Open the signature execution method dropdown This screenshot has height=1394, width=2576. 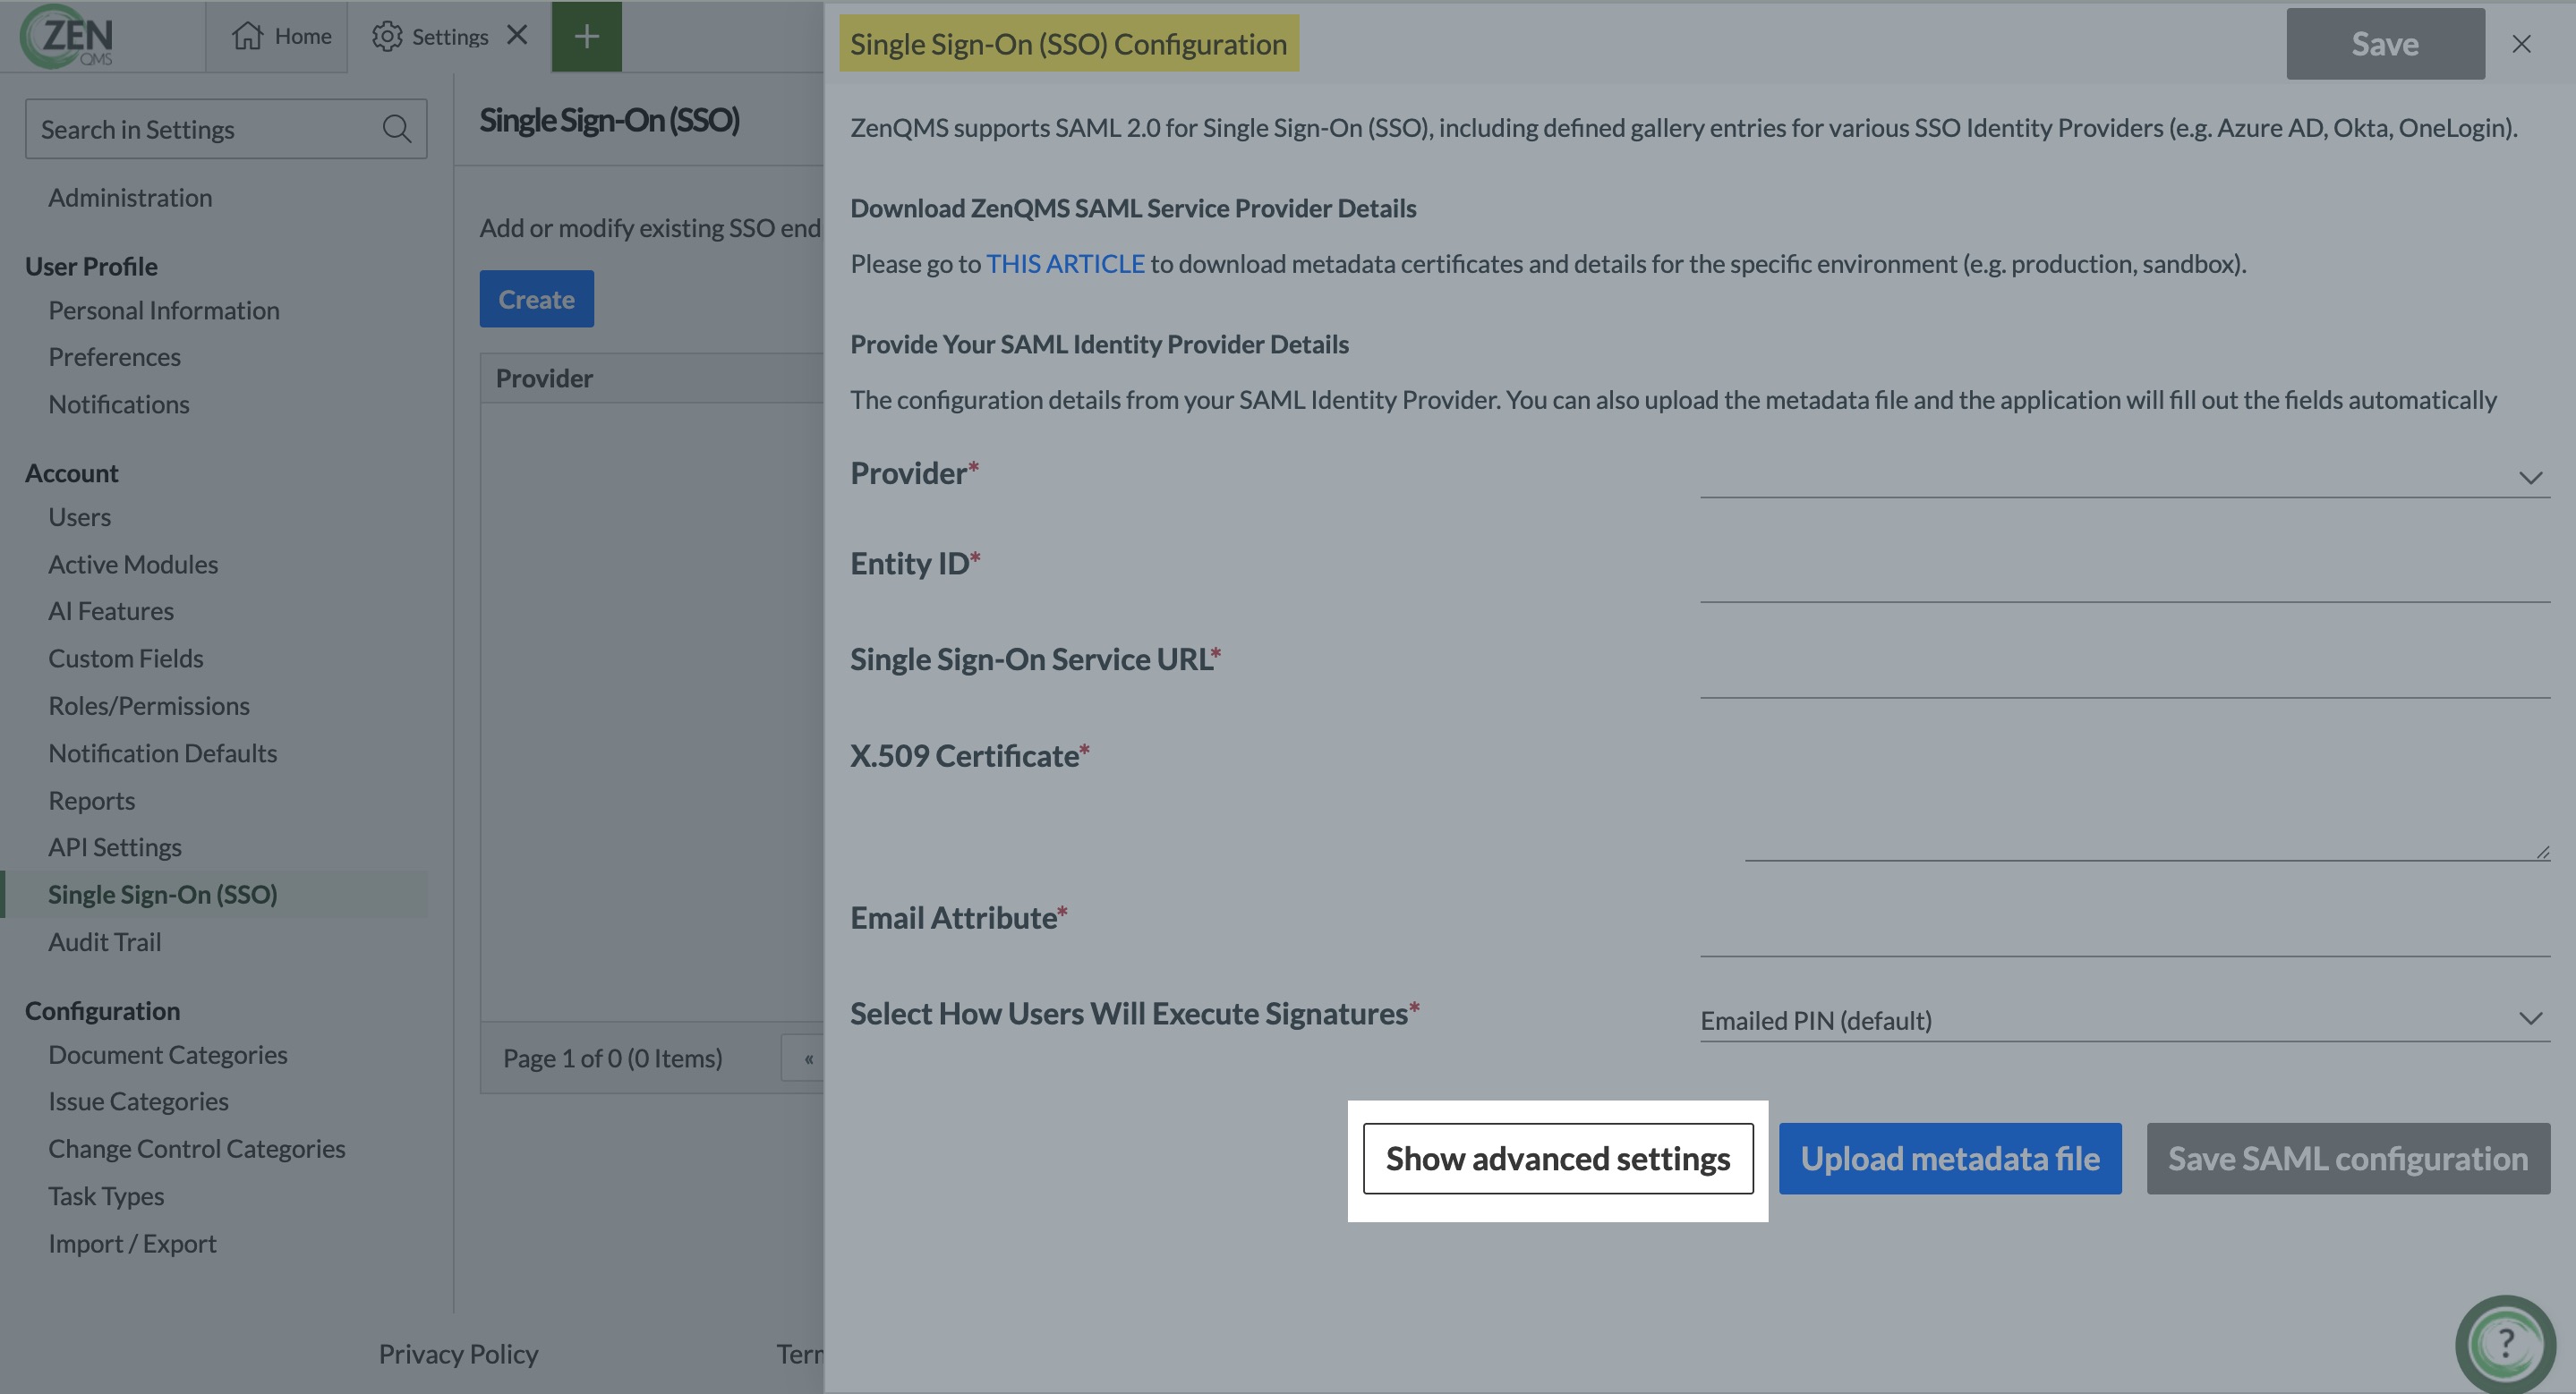pos(2125,1019)
